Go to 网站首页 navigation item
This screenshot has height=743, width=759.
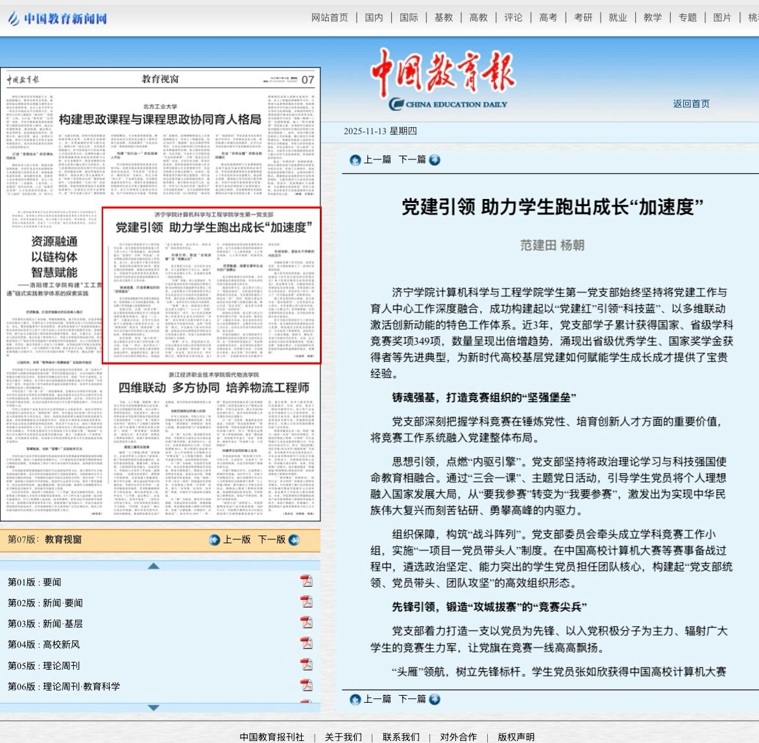coord(330,18)
